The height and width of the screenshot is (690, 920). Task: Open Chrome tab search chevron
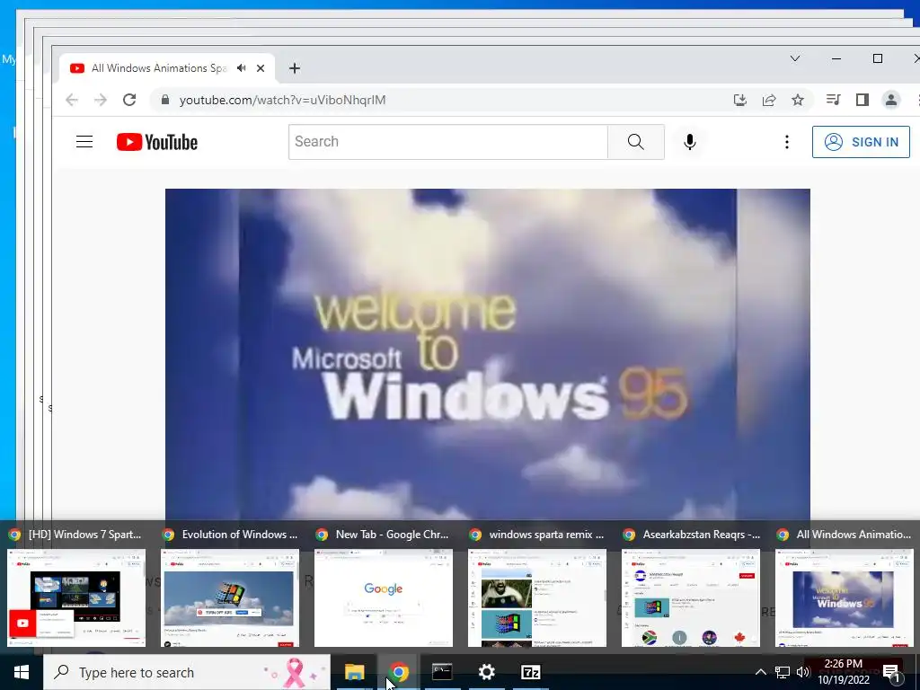coord(795,58)
